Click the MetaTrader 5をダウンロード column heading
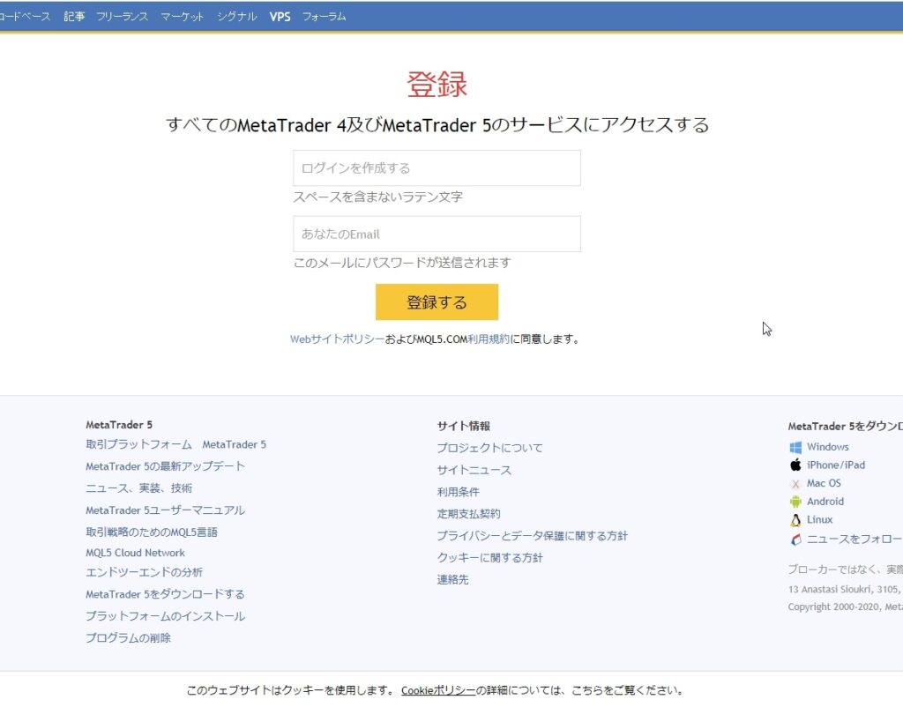 [846, 426]
